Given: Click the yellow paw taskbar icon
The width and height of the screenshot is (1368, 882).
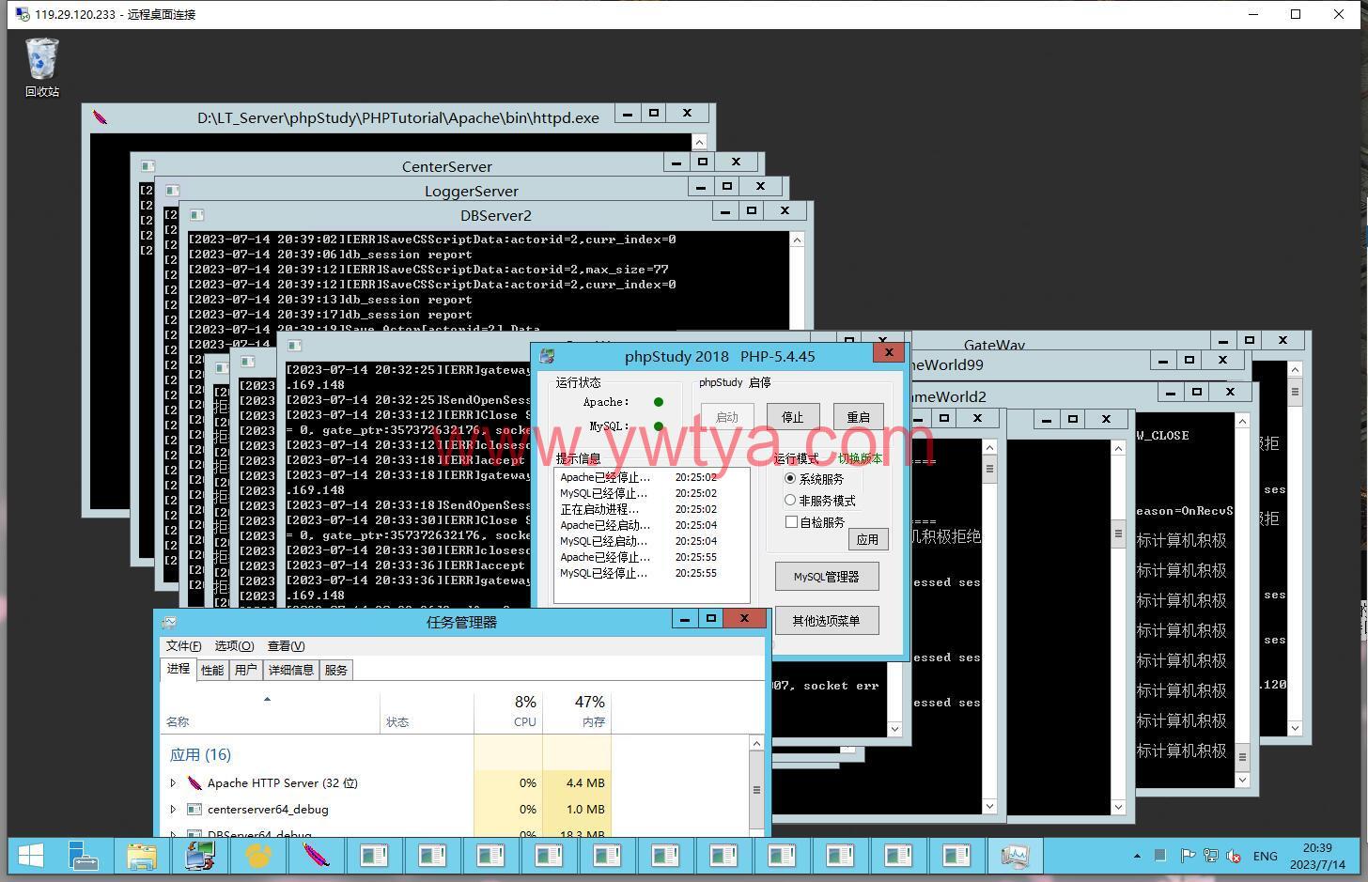Looking at the screenshot, I should (x=258, y=856).
